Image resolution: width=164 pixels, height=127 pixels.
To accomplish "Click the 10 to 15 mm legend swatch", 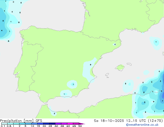I will click(x=34, y=124).
